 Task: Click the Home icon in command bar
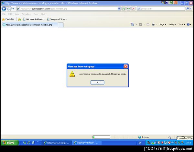[133, 24]
